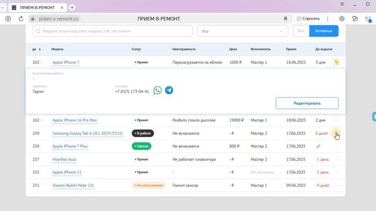Screen dimensions: 376x211
Task: Open the browser account profile icon
Action: (x=8, y=19)
